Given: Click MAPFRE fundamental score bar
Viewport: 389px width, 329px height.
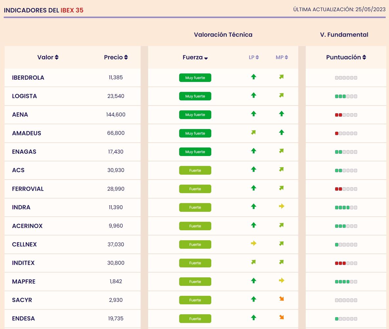Looking at the screenshot, I should point(346,282).
